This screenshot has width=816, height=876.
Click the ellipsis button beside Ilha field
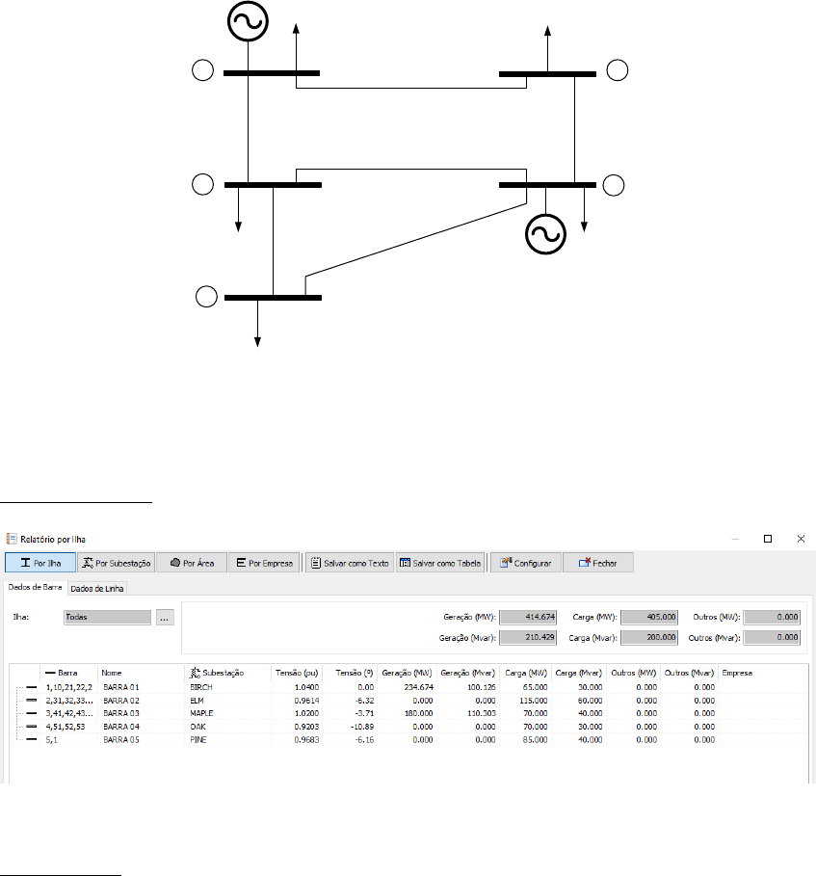point(165,618)
